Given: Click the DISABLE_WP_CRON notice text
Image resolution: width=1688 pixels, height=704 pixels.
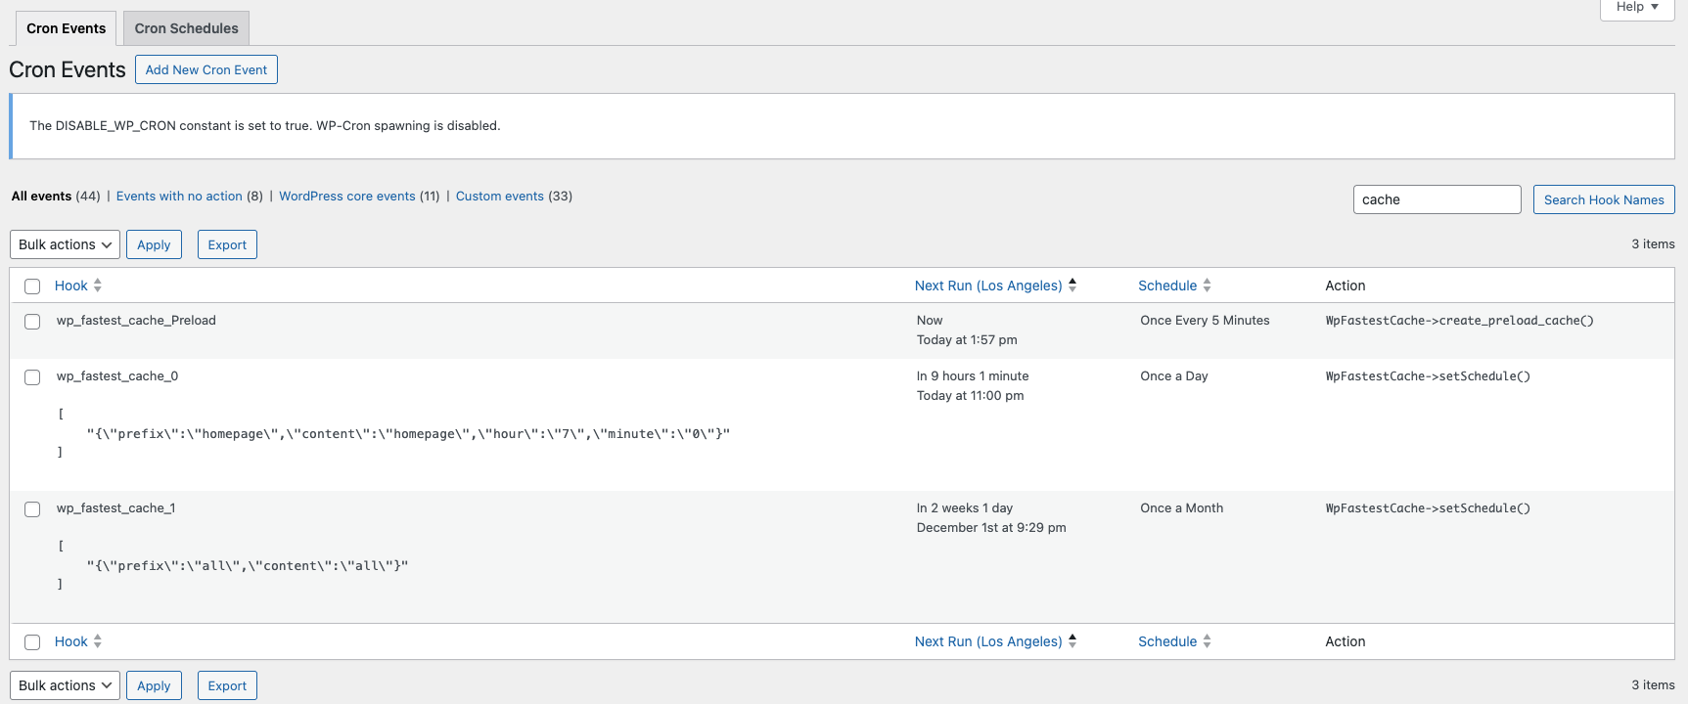Looking at the screenshot, I should [265, 125].
